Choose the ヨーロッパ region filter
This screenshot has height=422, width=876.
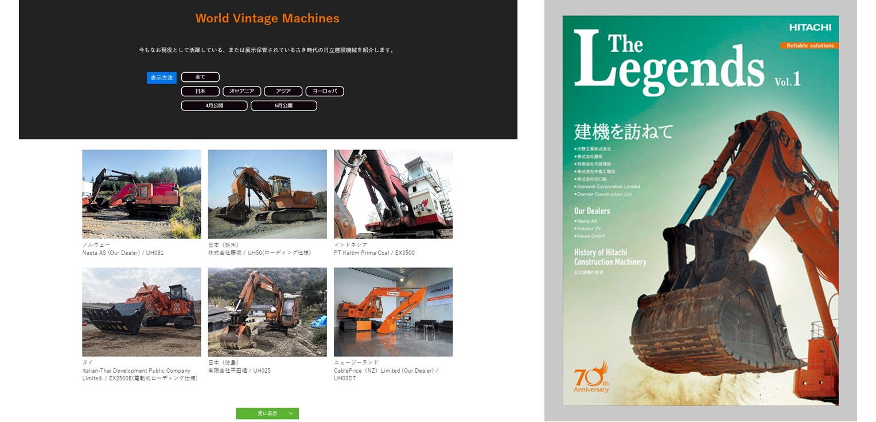324,92
